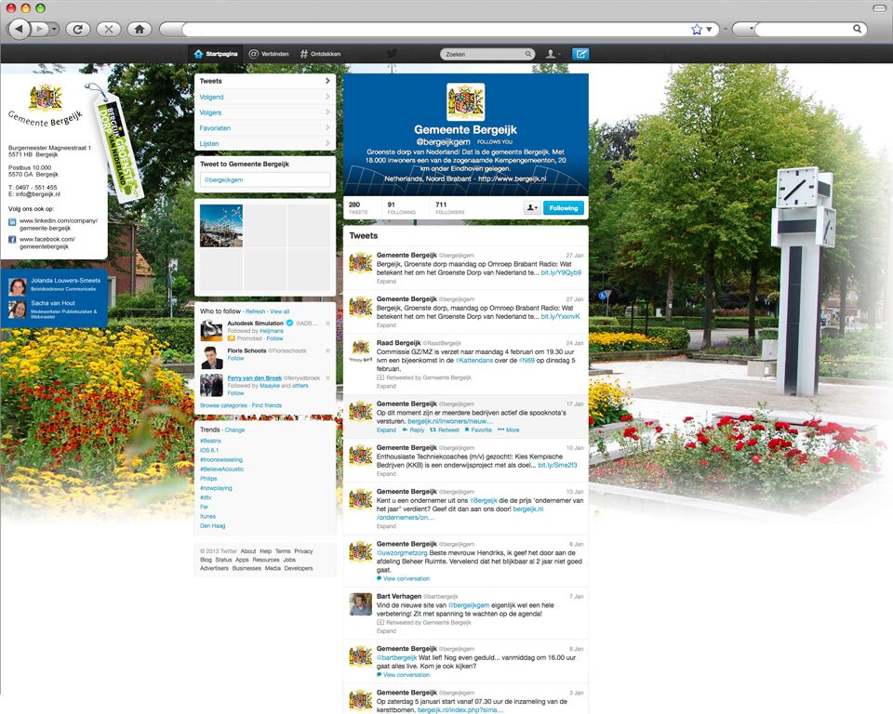Open More options on spooknota's tweet
893x714 pixels.
[x=509, y=430]
